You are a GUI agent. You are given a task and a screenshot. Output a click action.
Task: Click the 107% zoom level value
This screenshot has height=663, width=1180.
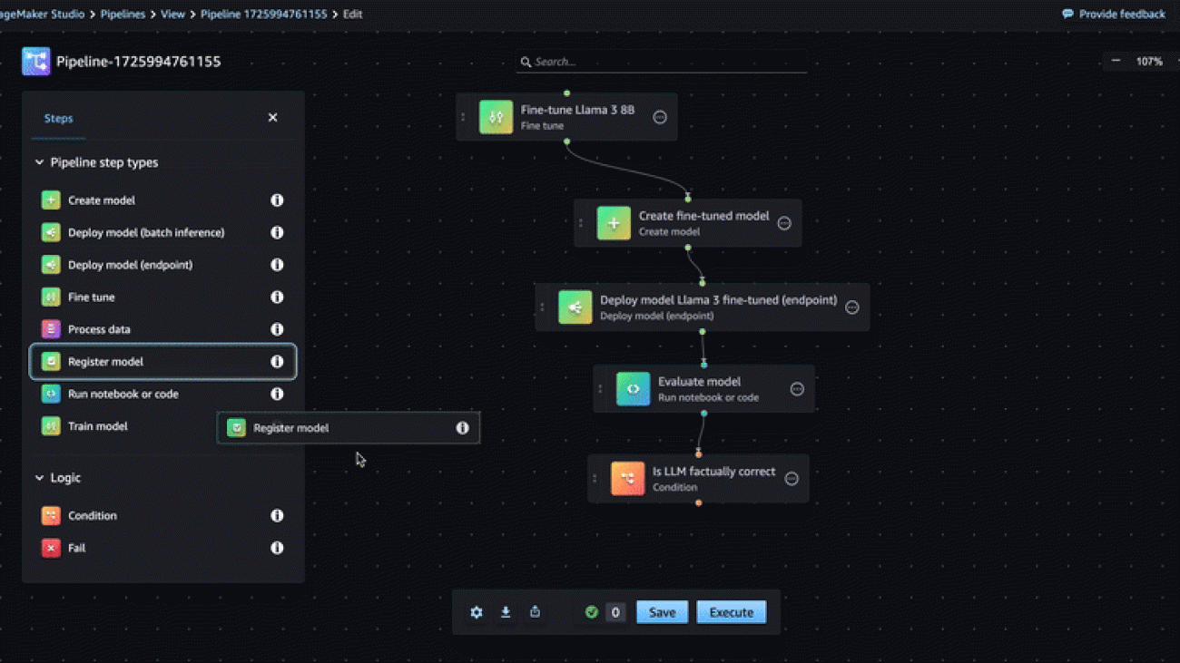coord(1149,62)
